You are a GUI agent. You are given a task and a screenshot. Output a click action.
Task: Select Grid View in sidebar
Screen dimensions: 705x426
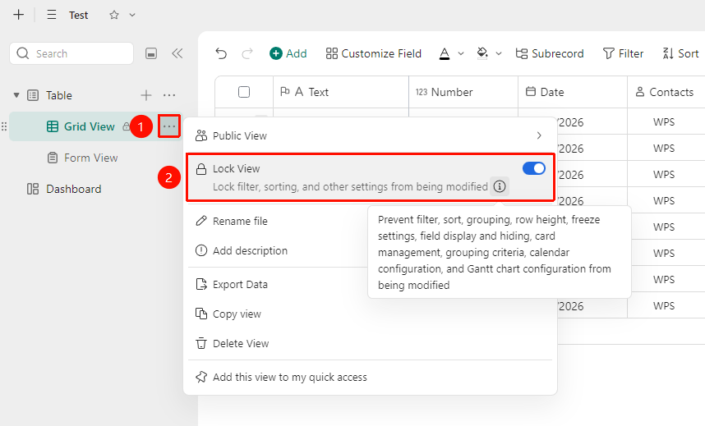click(89, 126)
